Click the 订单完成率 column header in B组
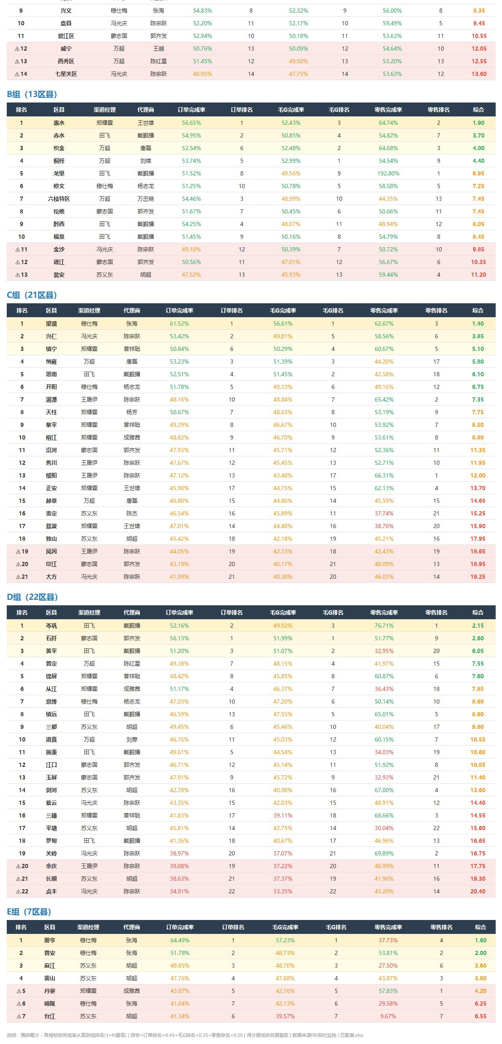 pyautogui.click(x=191, y=110)
